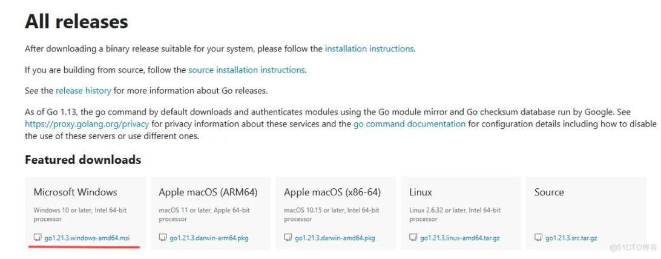Select the Source download card title
661x259 pixels.
[x=549, y=192]
